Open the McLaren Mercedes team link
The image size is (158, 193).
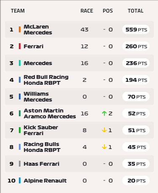[38, 29]
